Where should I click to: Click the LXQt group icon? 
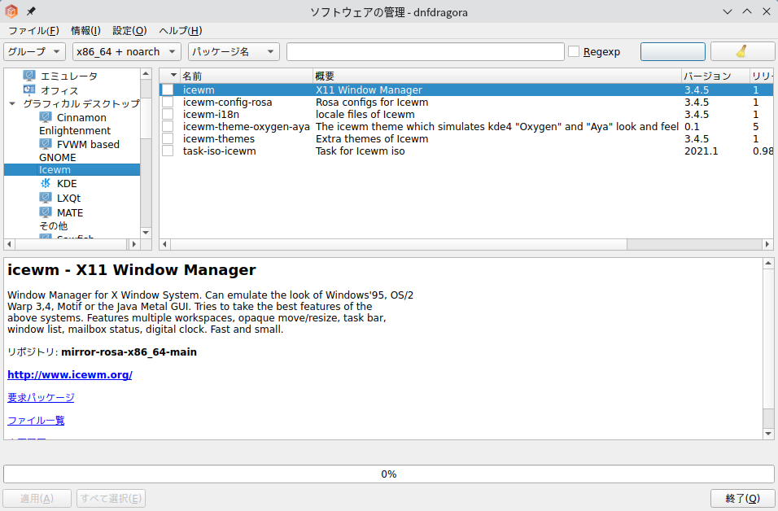tap(46, 198)
